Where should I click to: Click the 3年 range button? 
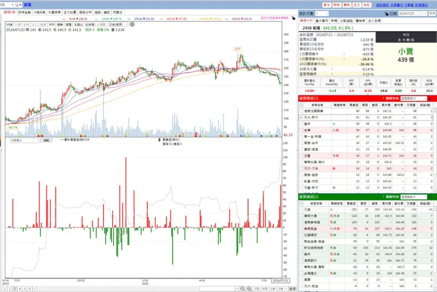[281, 288]
